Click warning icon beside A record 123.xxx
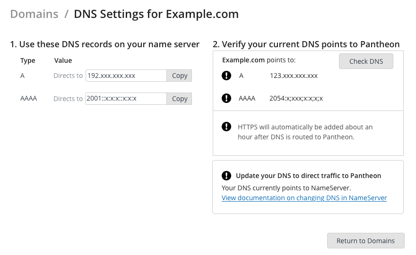The height and width of the screenshot is (255, 416). [x=226, y=76]
